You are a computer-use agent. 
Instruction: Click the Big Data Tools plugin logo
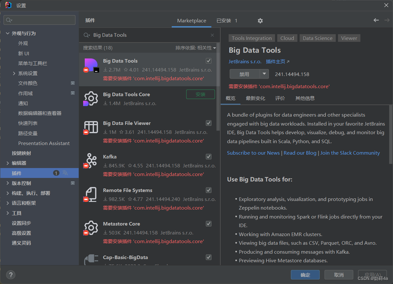tap(91, 65)
